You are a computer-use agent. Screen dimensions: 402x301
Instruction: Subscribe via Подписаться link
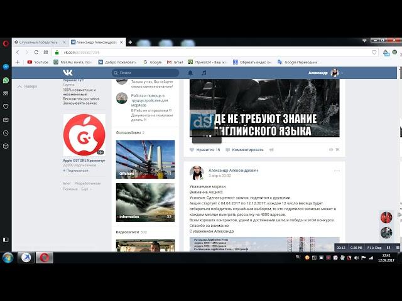pyautogui.click(x=75, y=171)
